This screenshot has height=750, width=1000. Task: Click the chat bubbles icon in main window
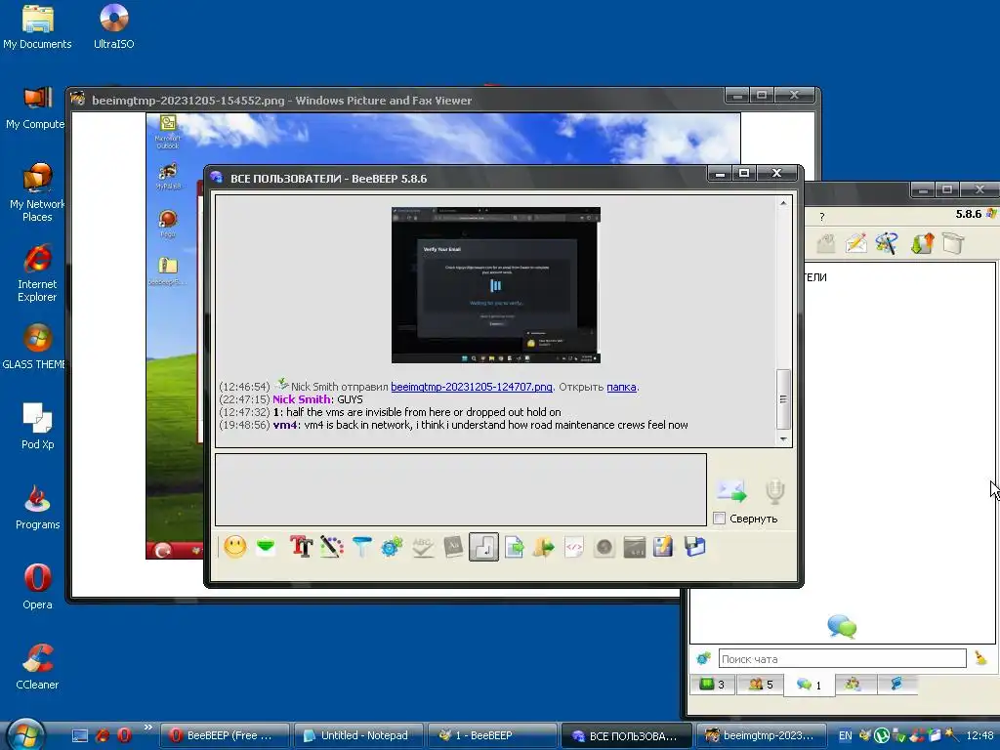tap(842, 626)
